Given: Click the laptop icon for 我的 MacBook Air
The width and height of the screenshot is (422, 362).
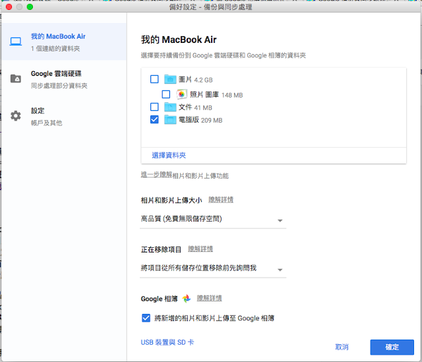Looking at the screenshot, I should (16, 42).
